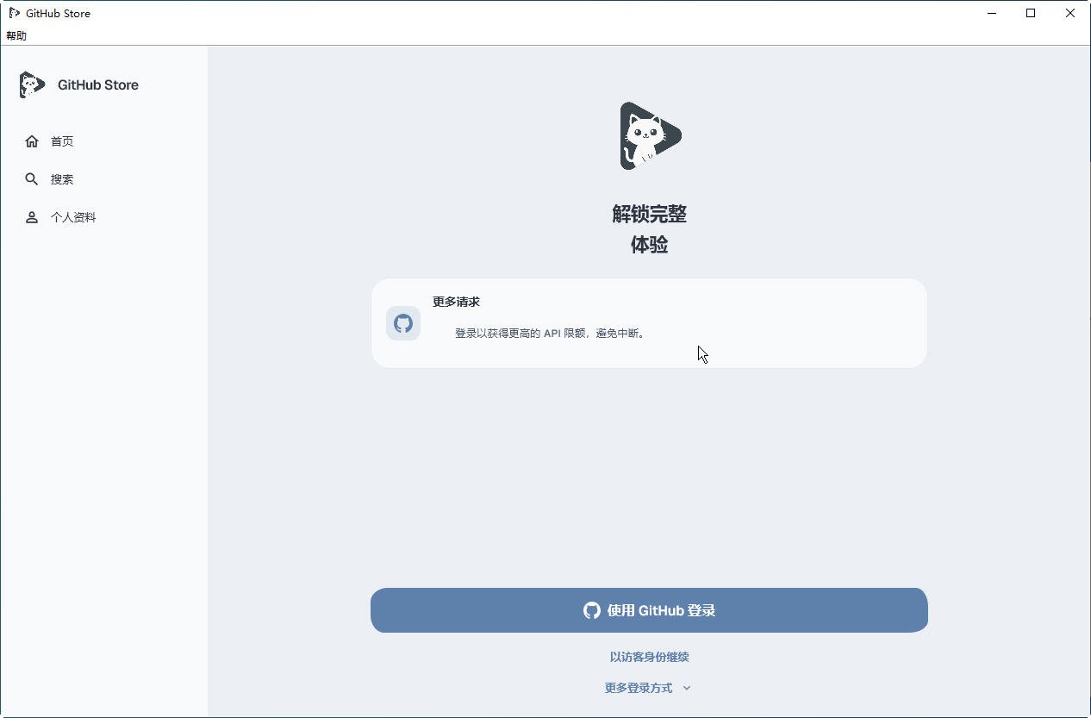1091x718 pixels.
Task: Maximize the GitHub Store window
Action: 1031,13
